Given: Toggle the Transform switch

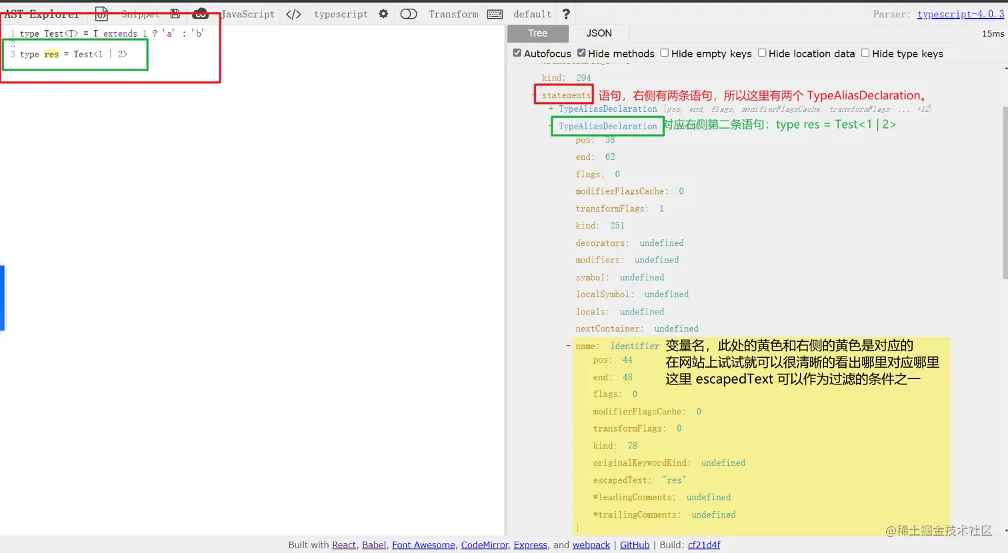Looking at the screenshot, I should click(x=409, y=14).
